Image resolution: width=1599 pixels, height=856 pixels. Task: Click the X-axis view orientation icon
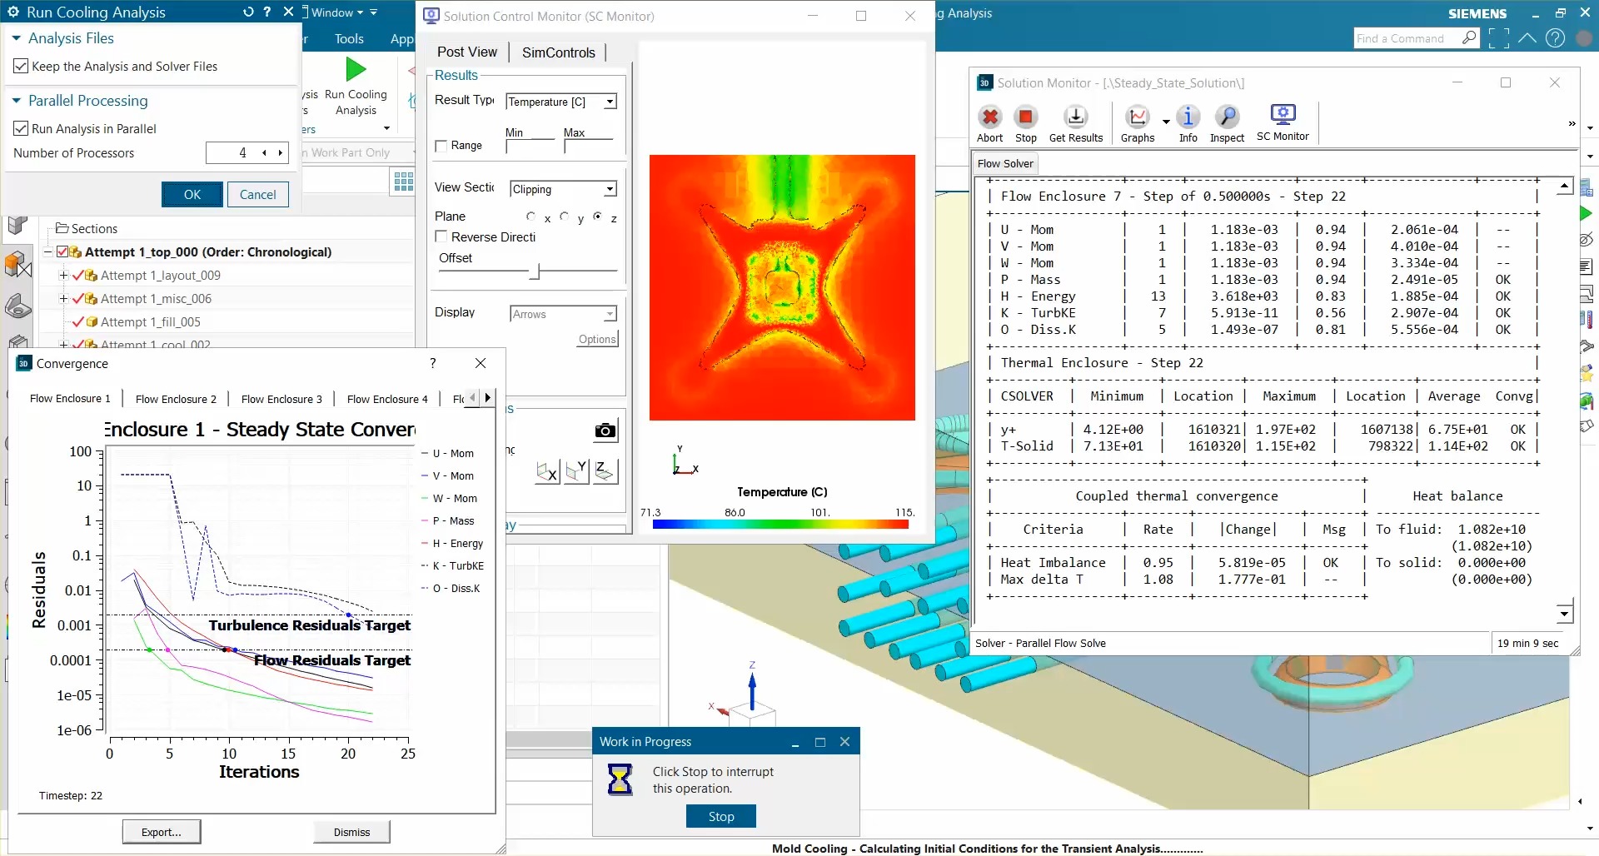547,472
